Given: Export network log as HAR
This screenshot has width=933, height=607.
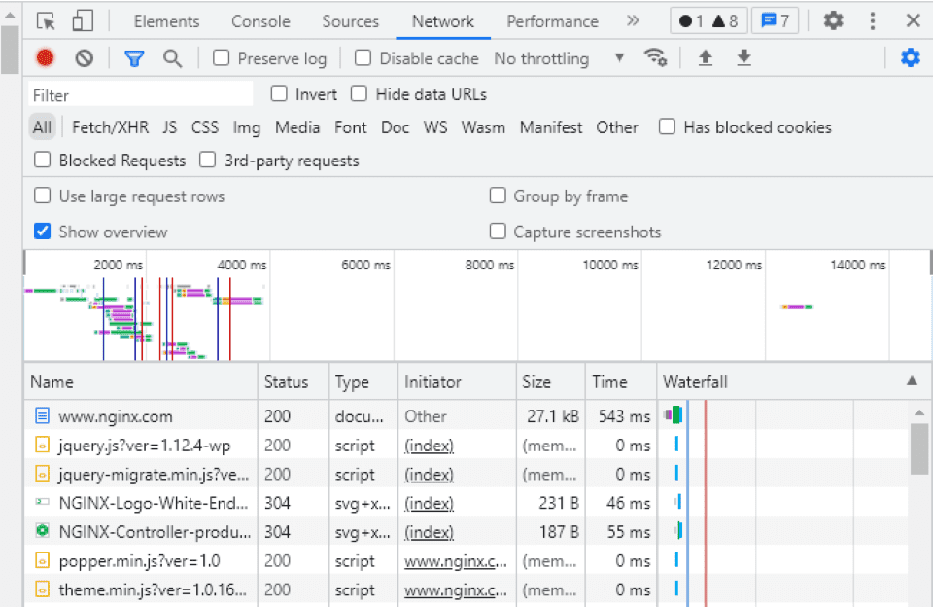Looking at the screenshot, I should pos(743,57).
